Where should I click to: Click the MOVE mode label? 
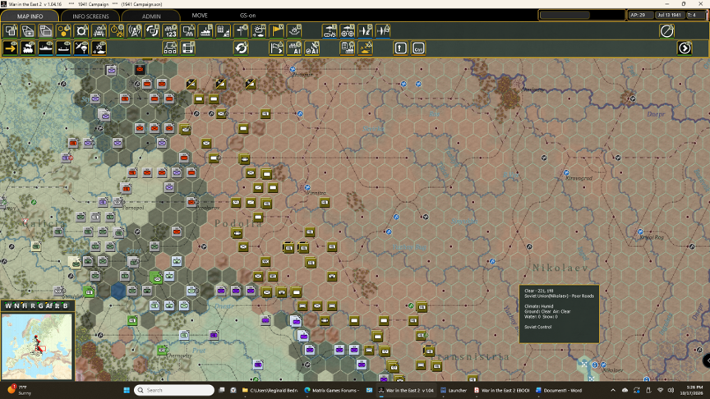(x=200, y=16)
